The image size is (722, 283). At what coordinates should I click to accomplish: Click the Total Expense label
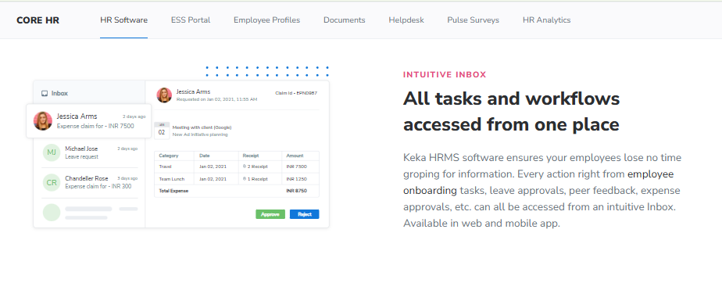tap(173, 190)
